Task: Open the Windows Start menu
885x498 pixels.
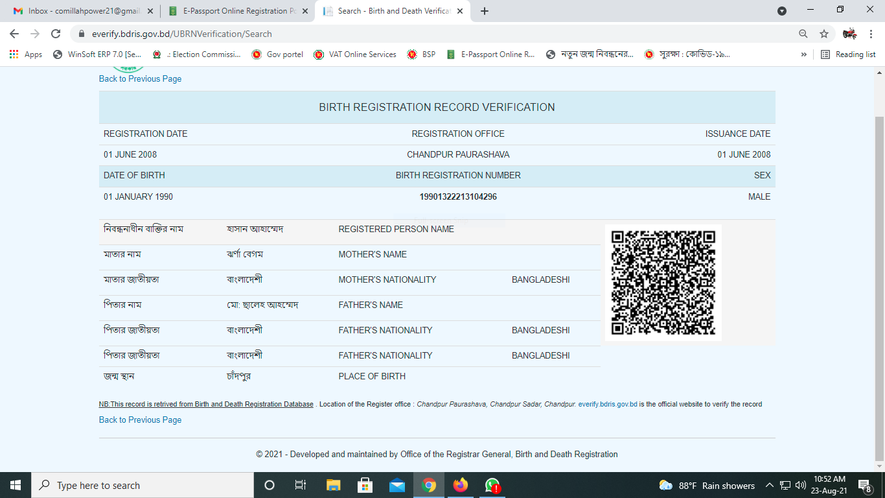Action: point(16,485)
